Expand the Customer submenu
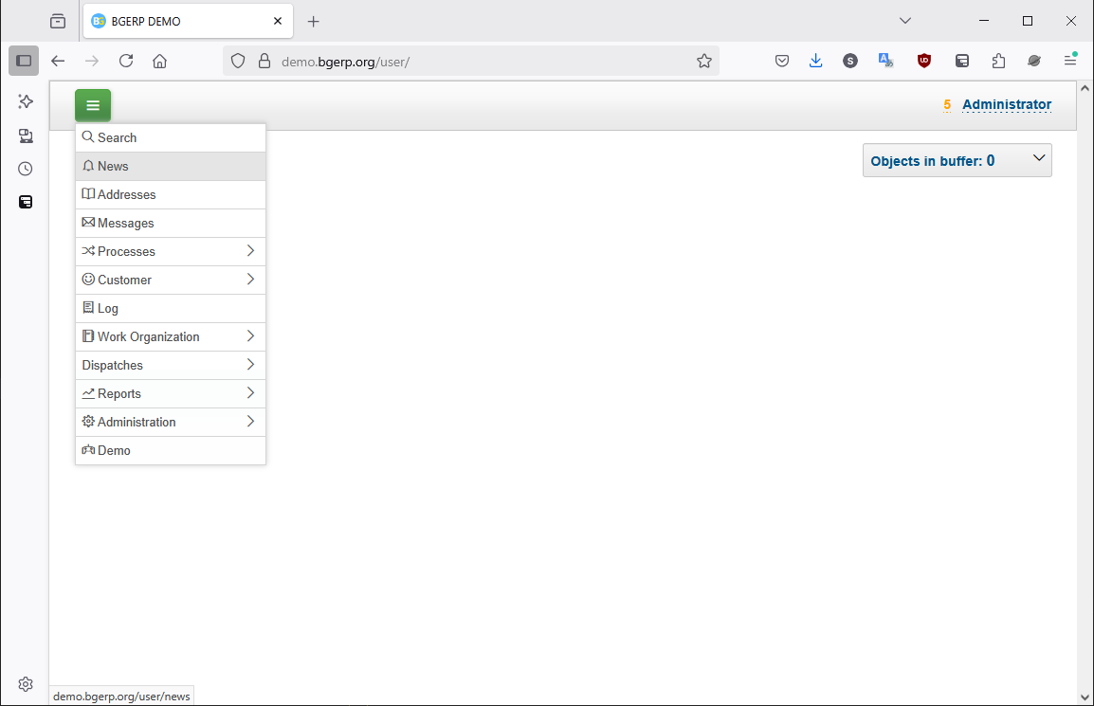 pos(124,280)
